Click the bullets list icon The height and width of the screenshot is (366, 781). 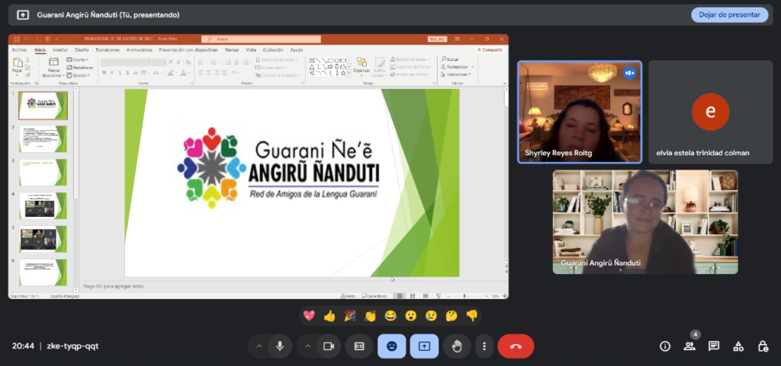pyautogui.click(x=201, y=62)
